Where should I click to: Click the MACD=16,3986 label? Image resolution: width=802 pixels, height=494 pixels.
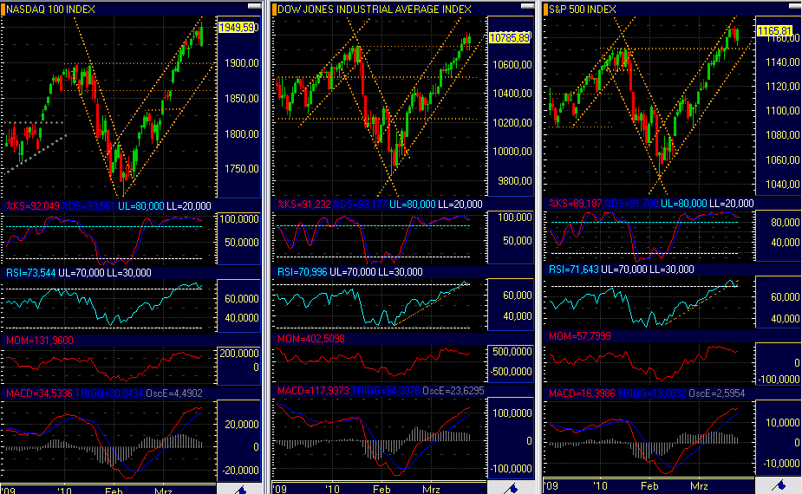pyautogui.click(x=582, y=393)
